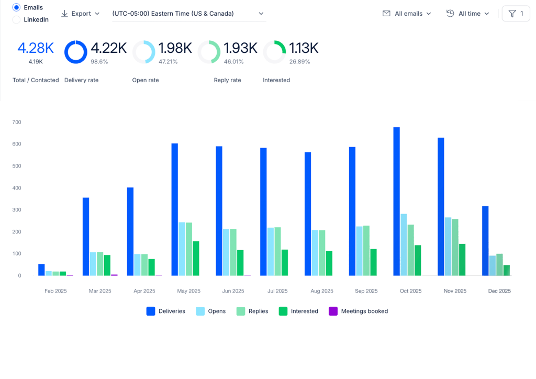Click the Open rate donut chart

pos(144,52)
